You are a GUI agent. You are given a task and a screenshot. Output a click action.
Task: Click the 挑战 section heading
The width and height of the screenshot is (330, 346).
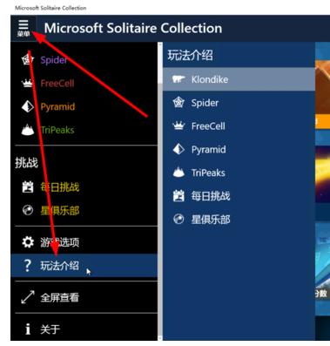coord(26,163)
